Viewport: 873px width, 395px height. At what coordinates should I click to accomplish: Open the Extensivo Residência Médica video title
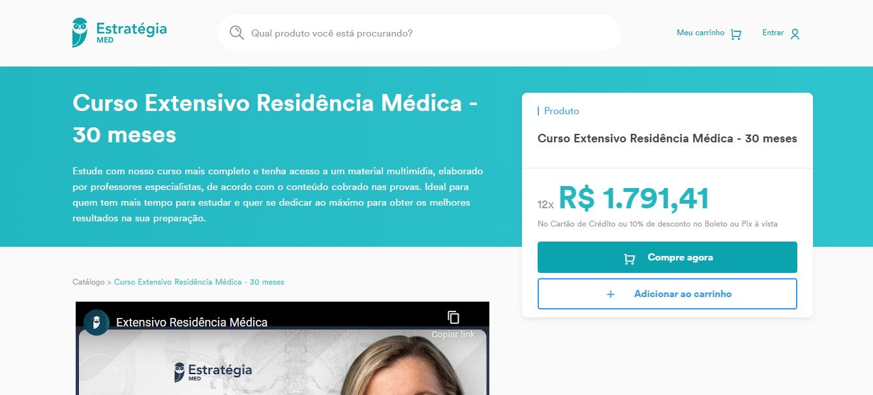[192, 323]
